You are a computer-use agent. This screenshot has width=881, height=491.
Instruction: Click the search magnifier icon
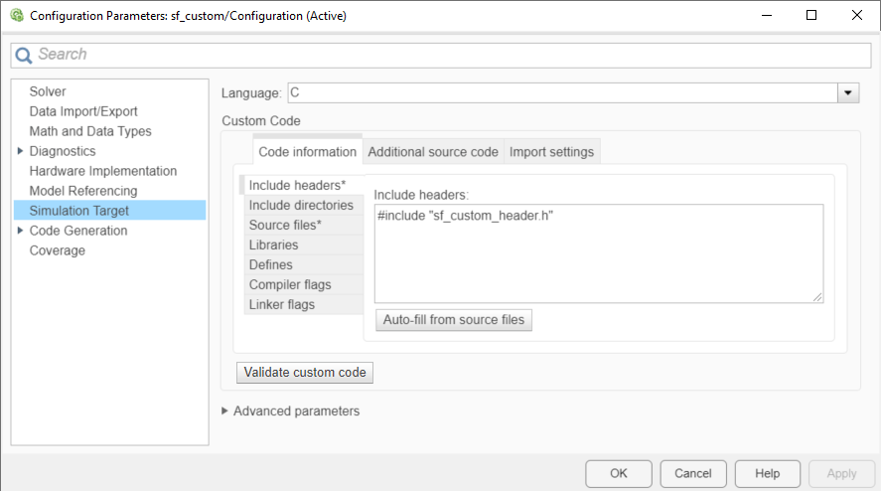click(x=24, y=55)
